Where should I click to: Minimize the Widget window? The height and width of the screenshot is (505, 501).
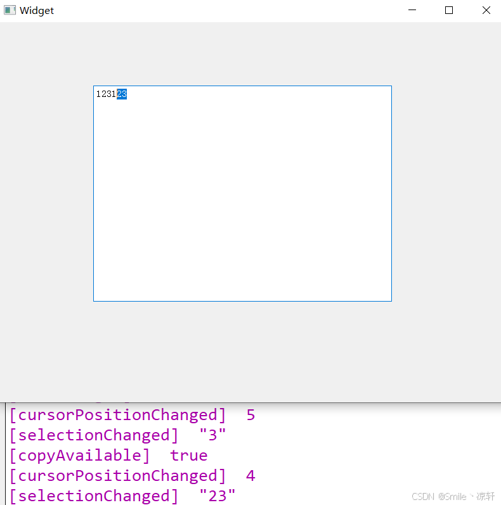(412, 10)
